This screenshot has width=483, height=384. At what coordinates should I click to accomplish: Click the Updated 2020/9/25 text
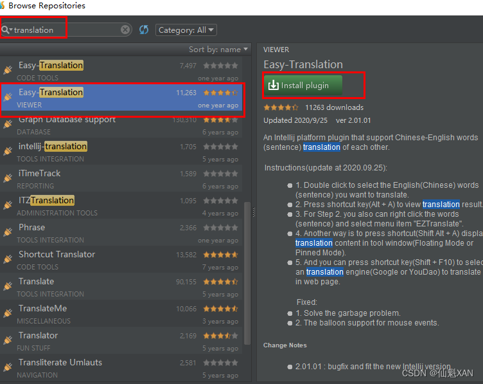click(x=295, y=120)
